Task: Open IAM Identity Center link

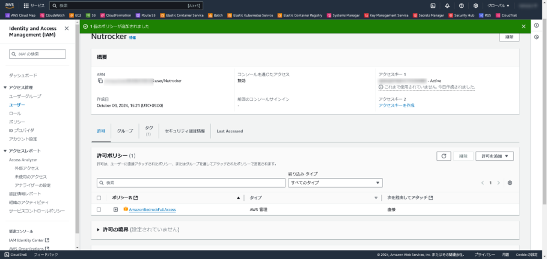Action: pos(29,240)
